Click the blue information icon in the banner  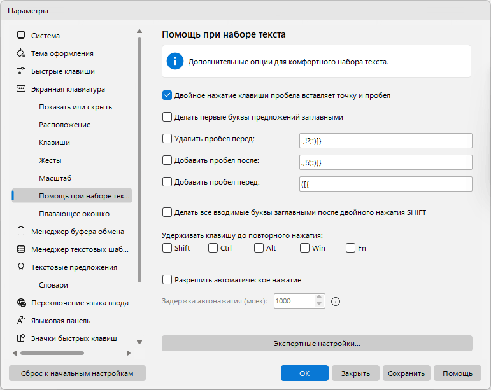point(174,61)
